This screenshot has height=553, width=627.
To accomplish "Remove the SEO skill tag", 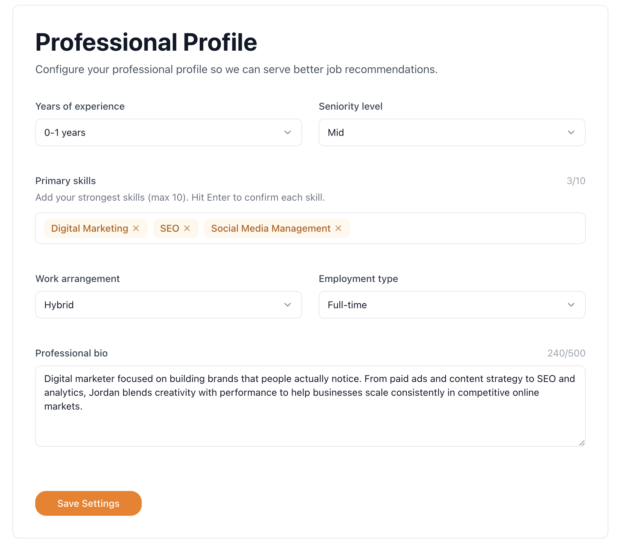I will [x=187, y=228].
